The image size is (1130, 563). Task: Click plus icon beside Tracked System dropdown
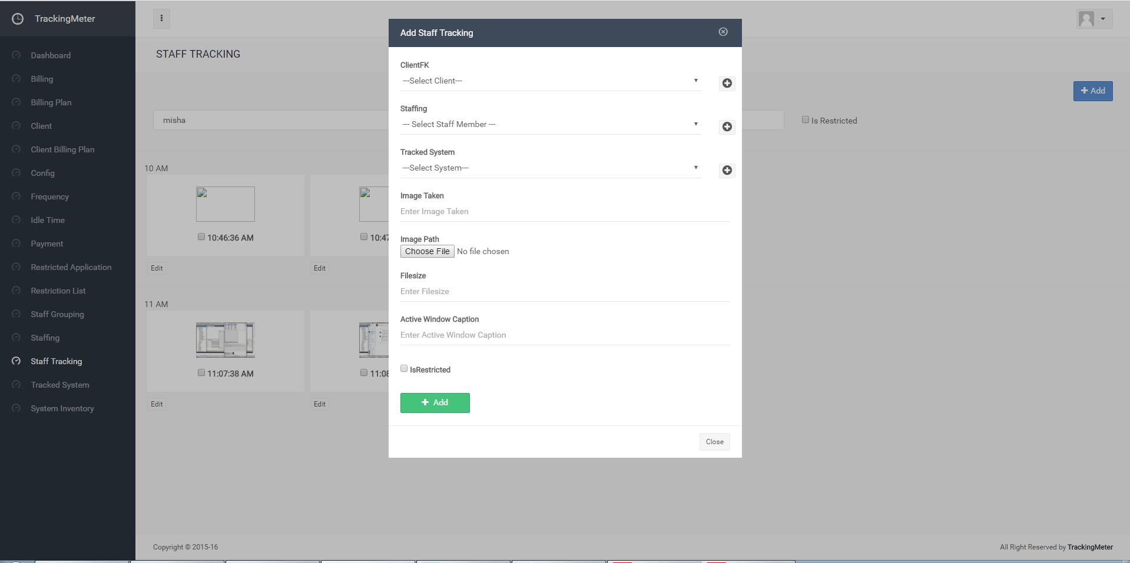coord(727,171)
